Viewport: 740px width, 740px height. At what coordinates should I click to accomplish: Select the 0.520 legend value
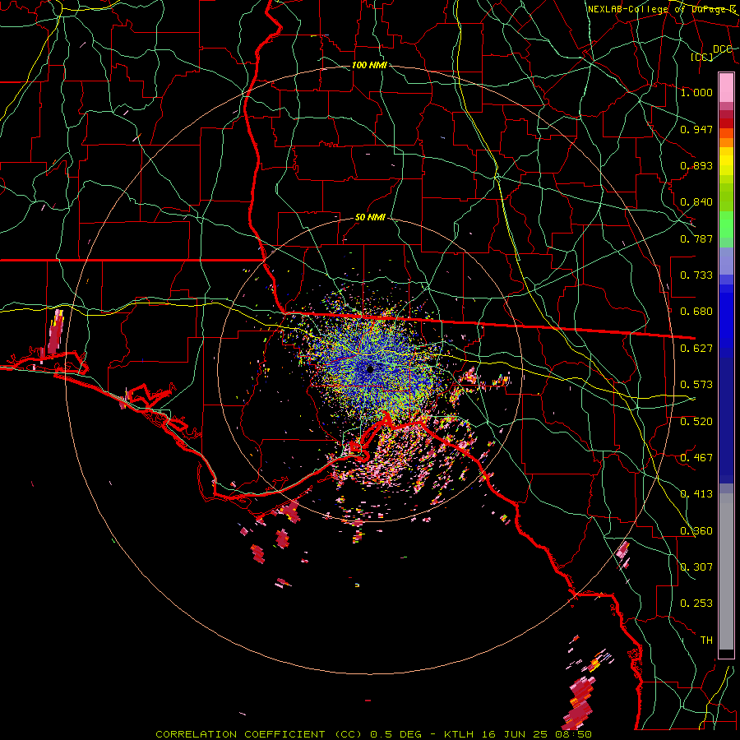(x=696, y=422)
